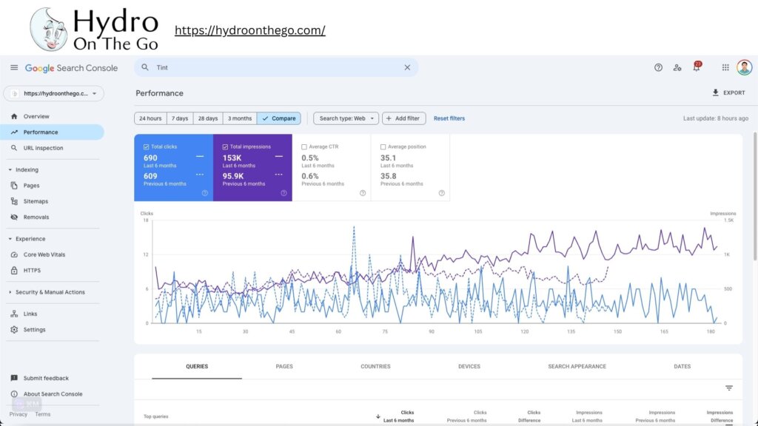
Task: Sort by Impressions Last 6 months column
Action: coord(587,416)
